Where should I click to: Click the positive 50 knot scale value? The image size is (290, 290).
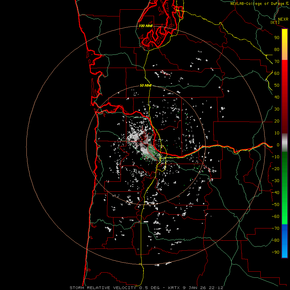click(x=277, y=85)
